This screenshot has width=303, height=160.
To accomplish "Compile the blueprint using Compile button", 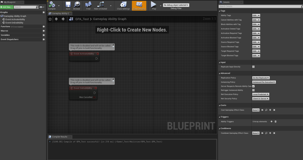I will [52, 6].
